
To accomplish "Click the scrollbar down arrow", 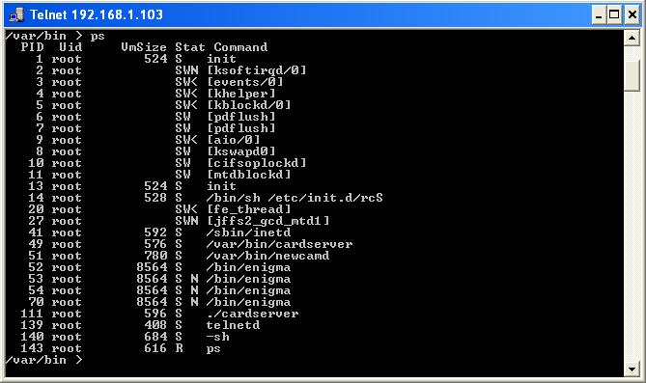I will coord(632,369).
